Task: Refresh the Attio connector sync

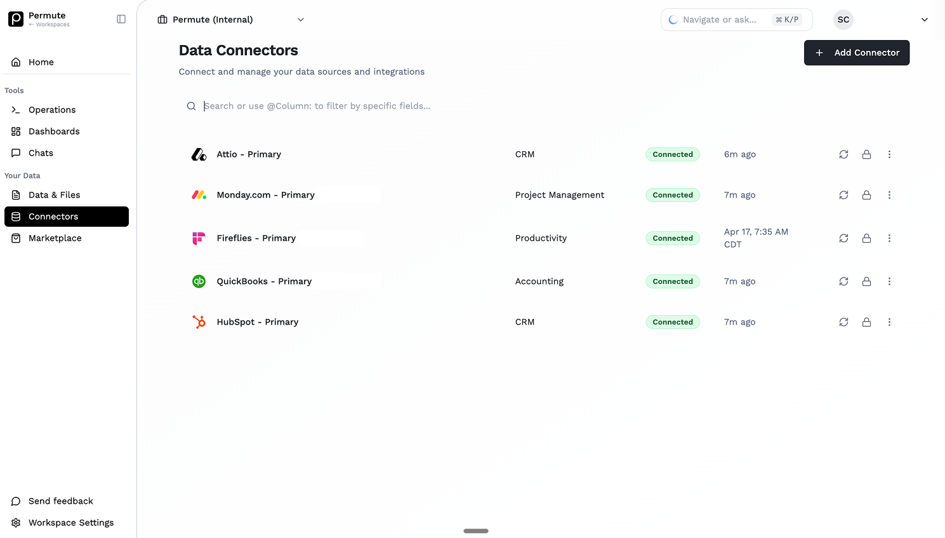Action: 843,154
